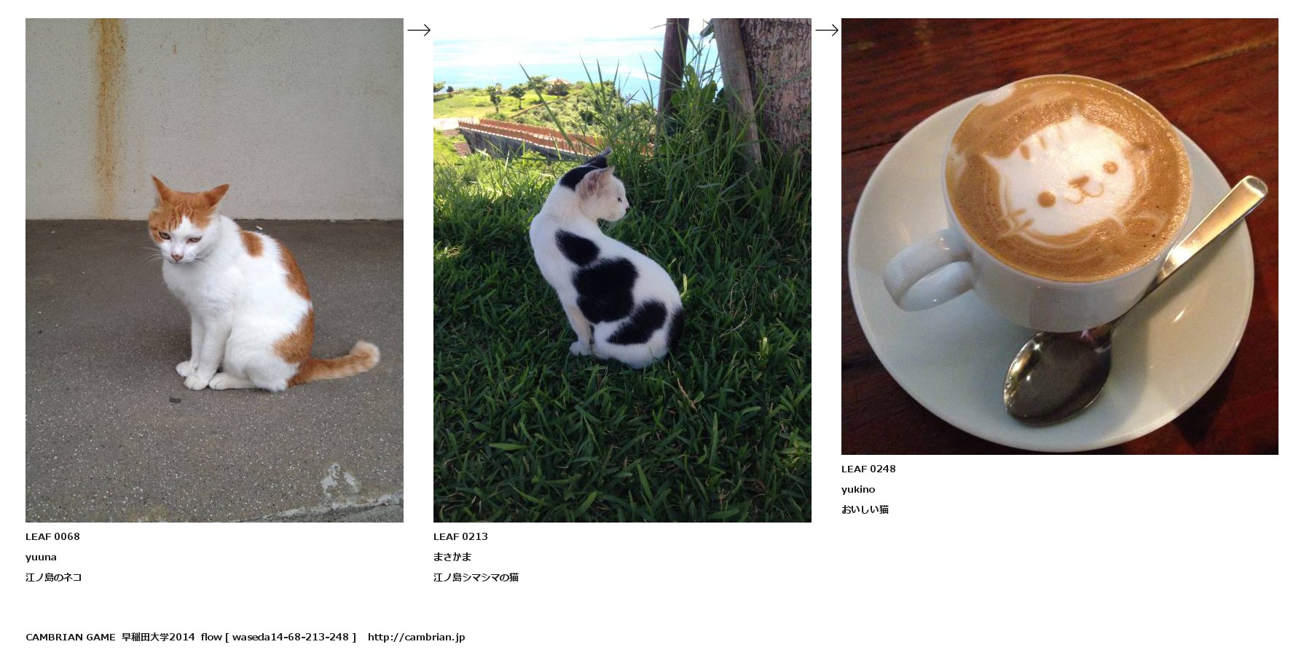Open the http://cambrian.jp link
This screenshot has width=1304, height=655.
click(x=416, y=637)
